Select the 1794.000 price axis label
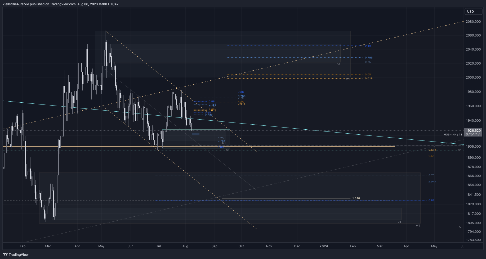The image size is (486, 259). click(x=473, y=232)
